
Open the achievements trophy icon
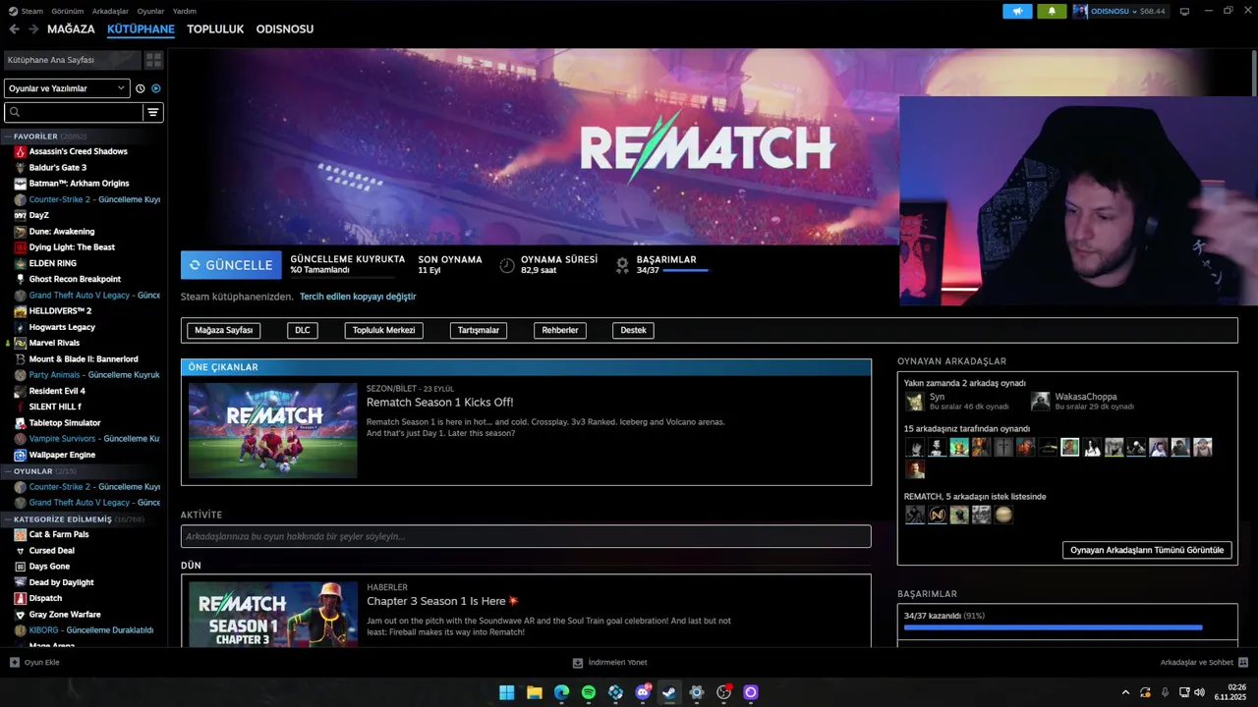coord(622,265)
